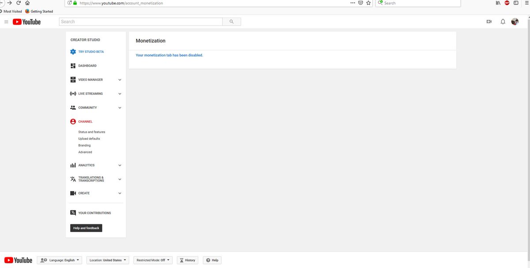Click the Dashboard grid icon

pyautogui.click(x=73, y=66)
